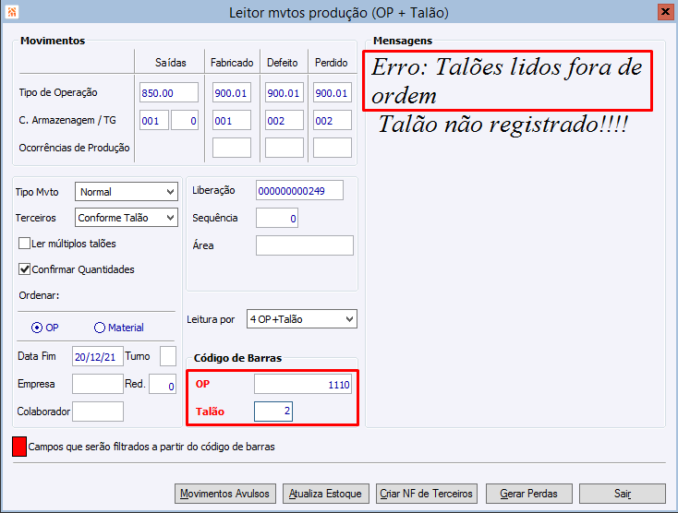
Task: Click the Fabricado column header
Action: click(x=232, y=63)
